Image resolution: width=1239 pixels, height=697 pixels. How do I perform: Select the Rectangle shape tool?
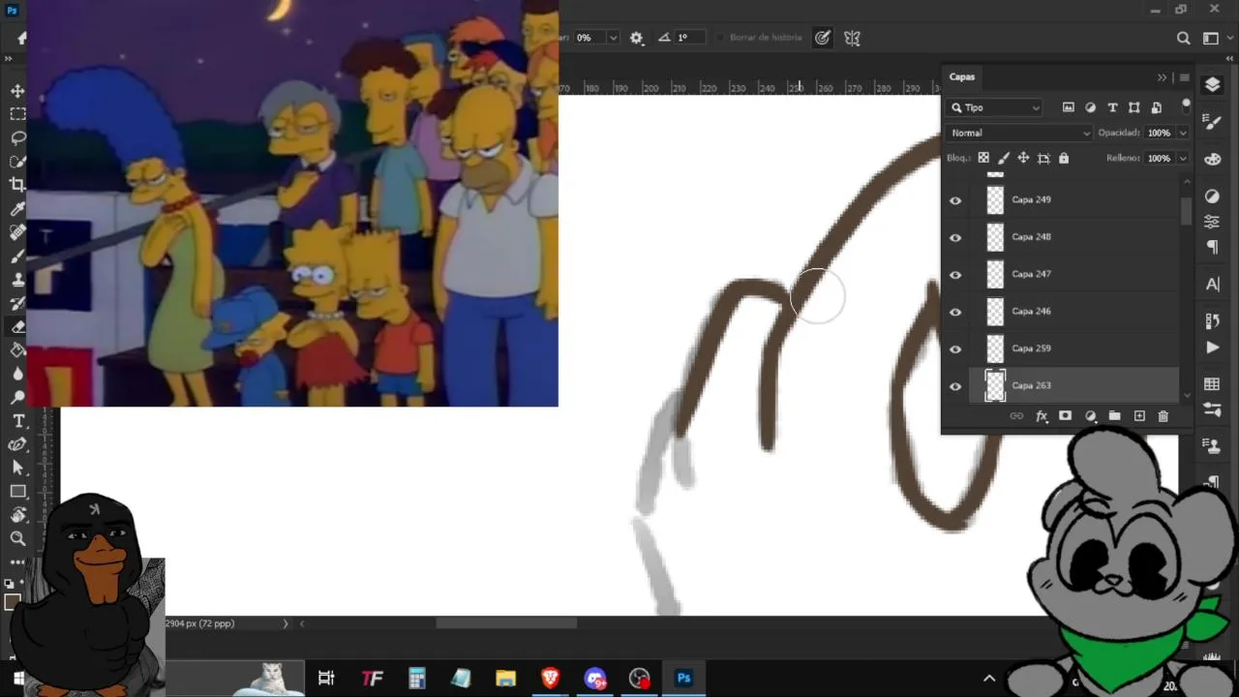17,492
